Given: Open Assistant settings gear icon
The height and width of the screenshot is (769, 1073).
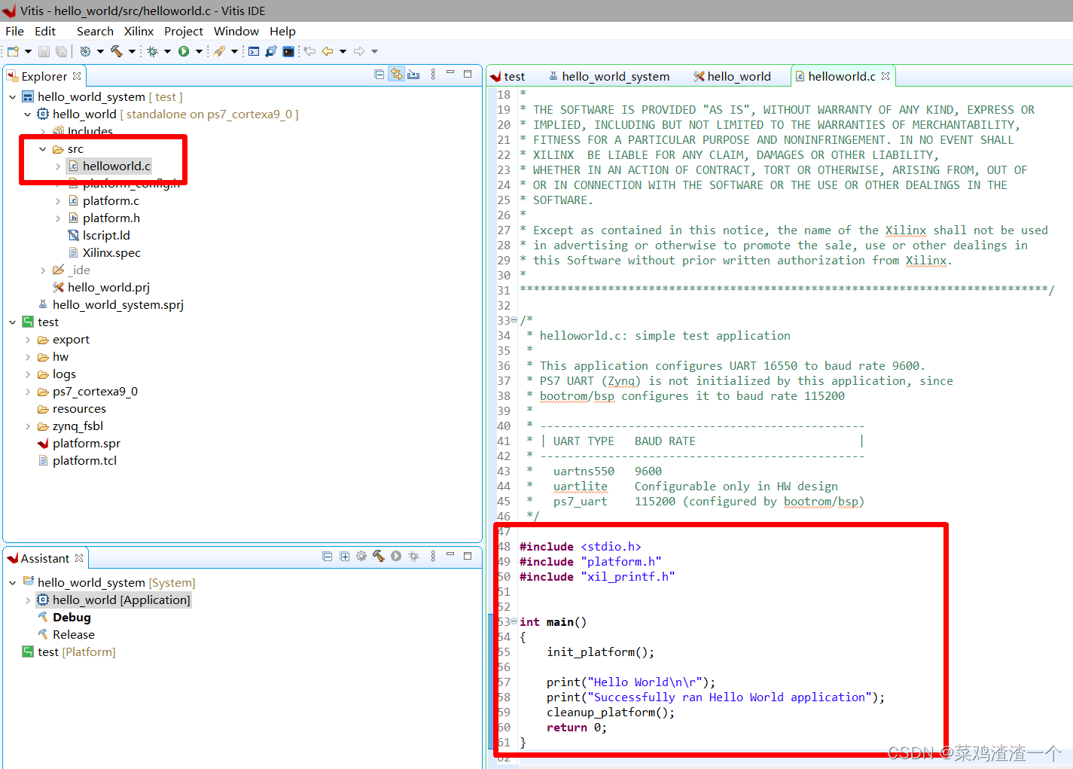Looking at the screenshot, I should pyautogui.click(x=361, y=556).
